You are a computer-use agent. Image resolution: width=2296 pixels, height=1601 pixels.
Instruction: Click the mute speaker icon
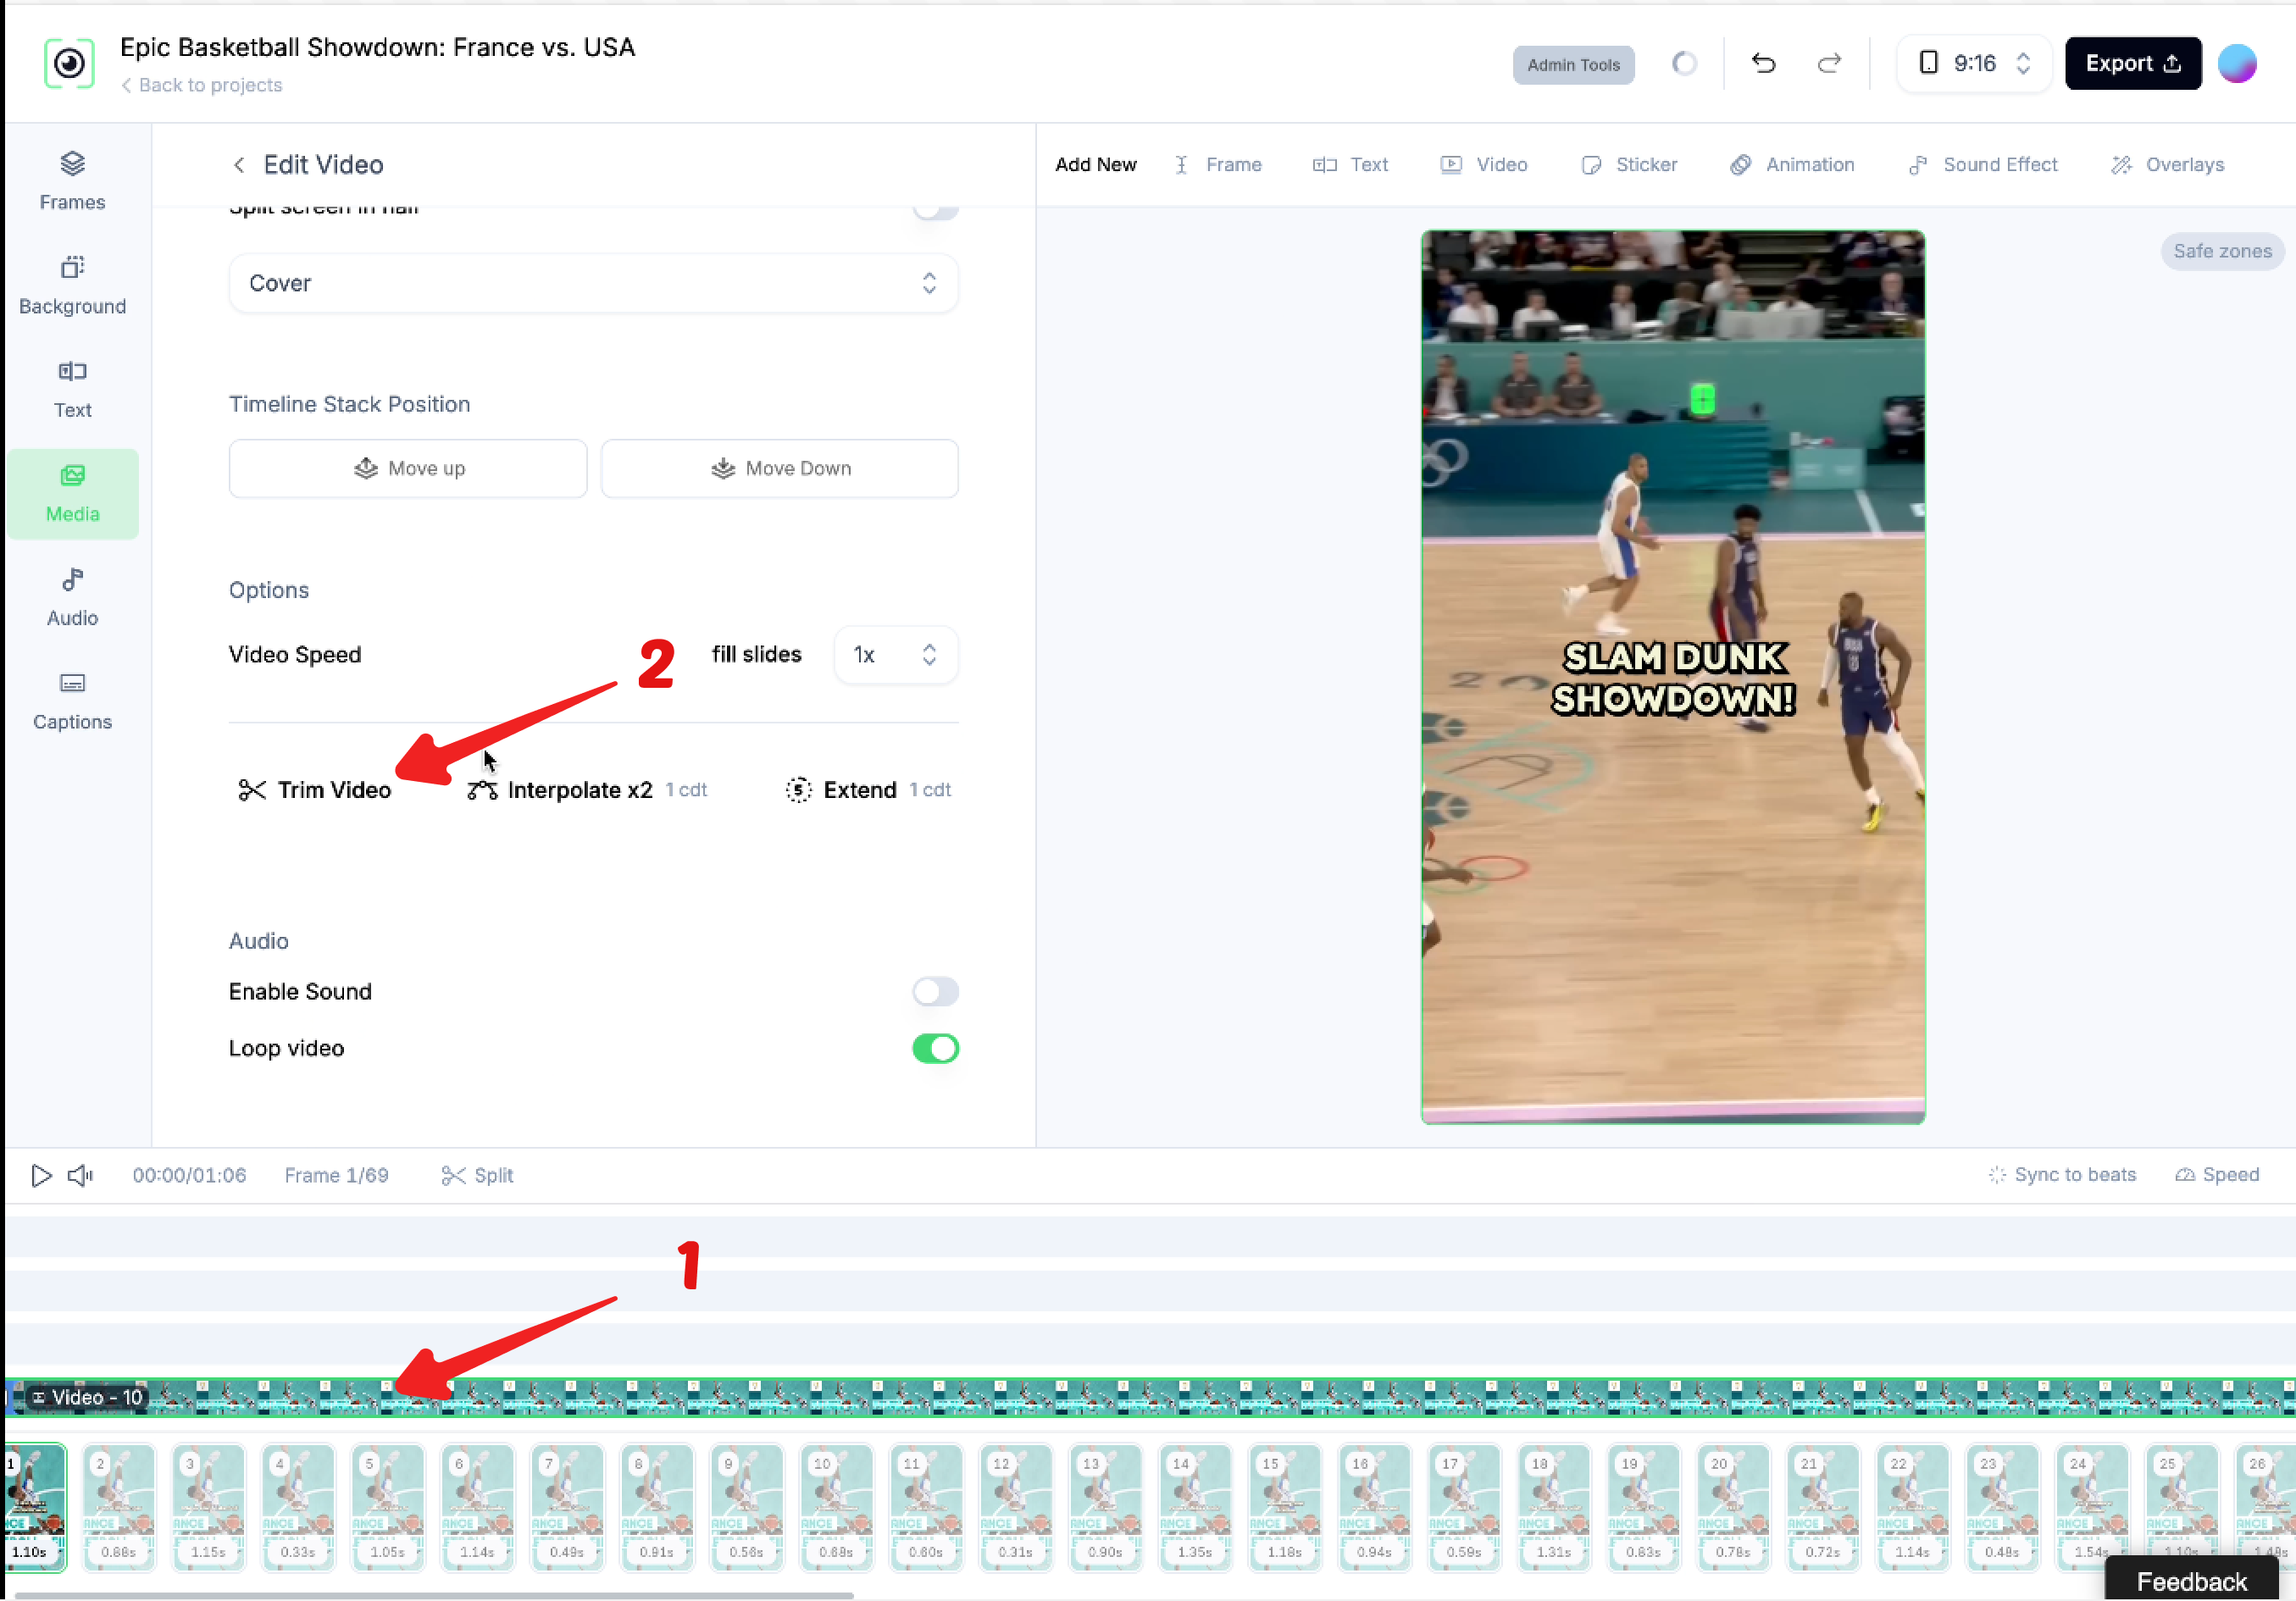pos(80,1175)
